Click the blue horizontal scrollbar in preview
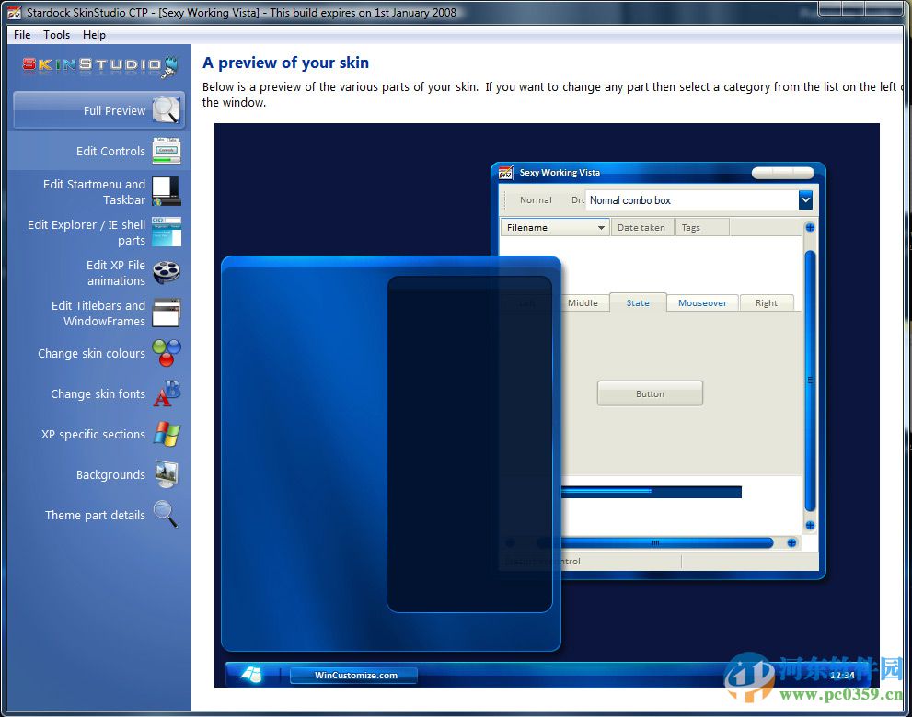 click(653, 542)
